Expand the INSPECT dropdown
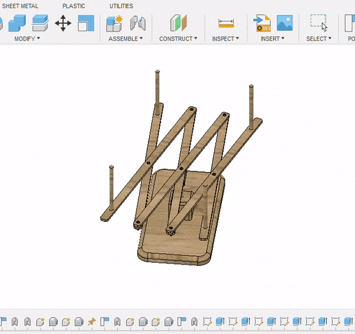This screenshot has width=355, height=334. [x=225, y=38]
